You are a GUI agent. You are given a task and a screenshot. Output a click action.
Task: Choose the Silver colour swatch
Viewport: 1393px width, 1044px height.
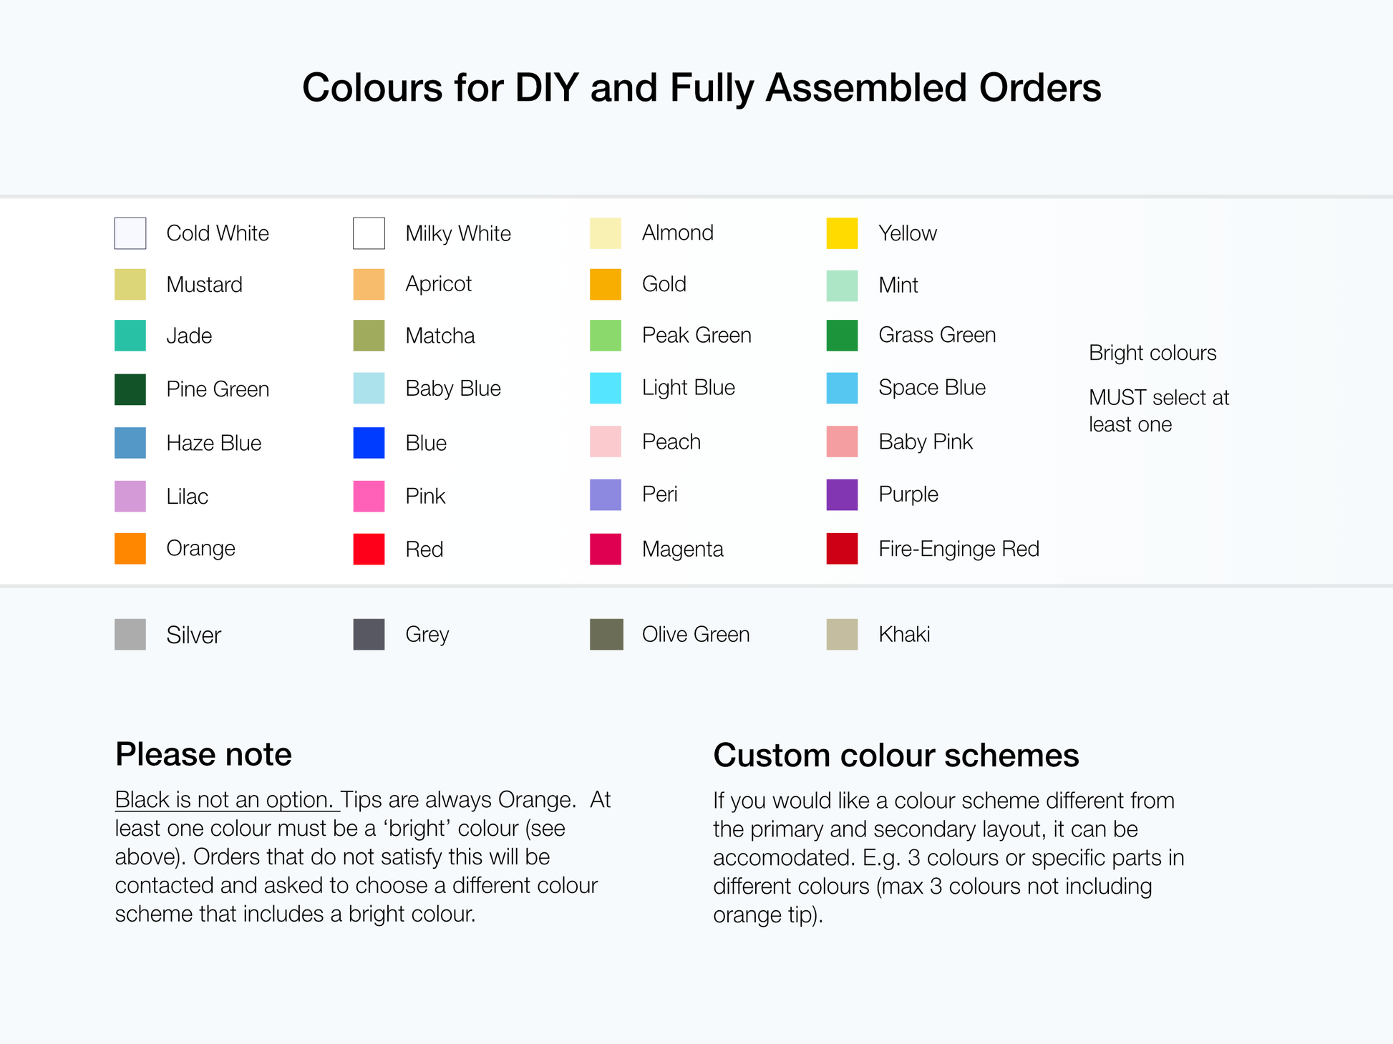click(130, 635)
